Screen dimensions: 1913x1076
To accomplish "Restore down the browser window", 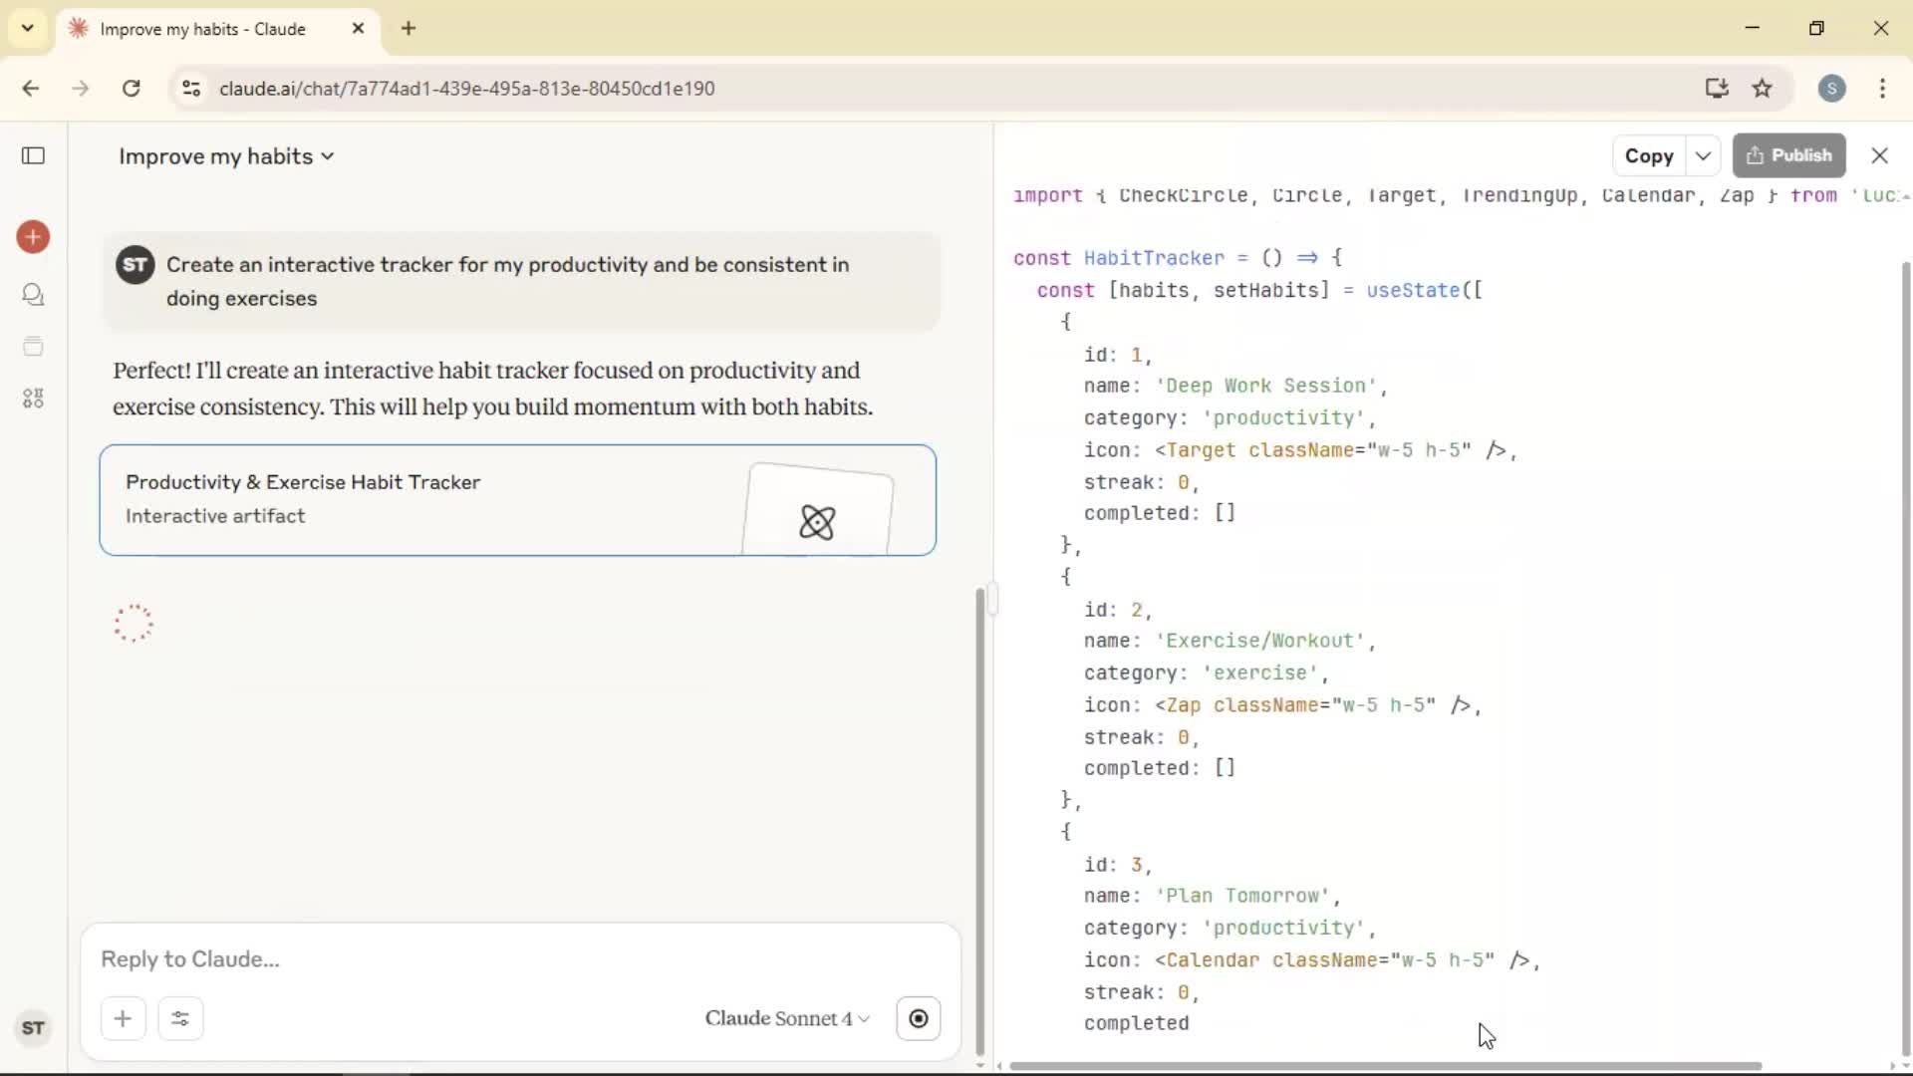I will pos(1816,28).
